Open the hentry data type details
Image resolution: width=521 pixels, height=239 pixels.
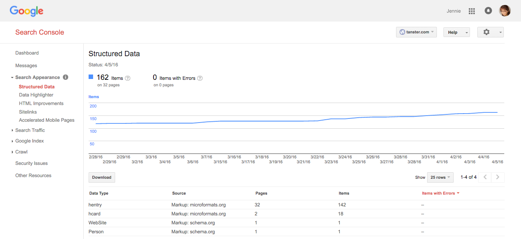coord(95,204)
